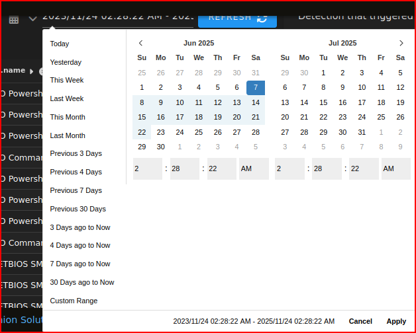This screenshot has width=416, height=333.
Task: Choose the Last Week preset
Action: [67, 98]
